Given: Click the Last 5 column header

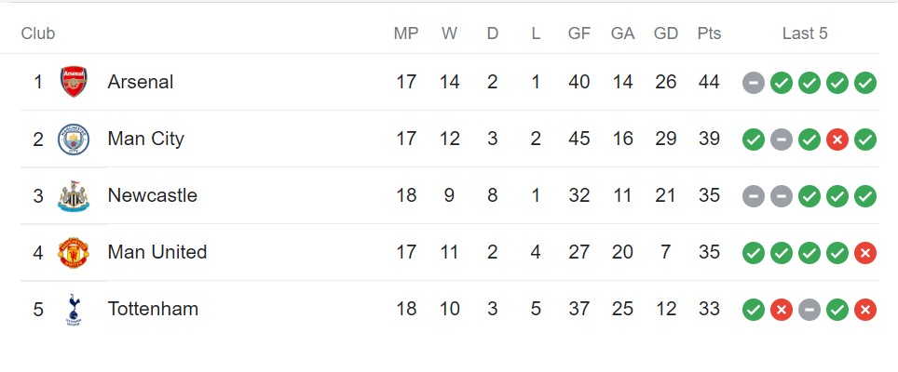Looking at the screenshot, I should (805, 33).
